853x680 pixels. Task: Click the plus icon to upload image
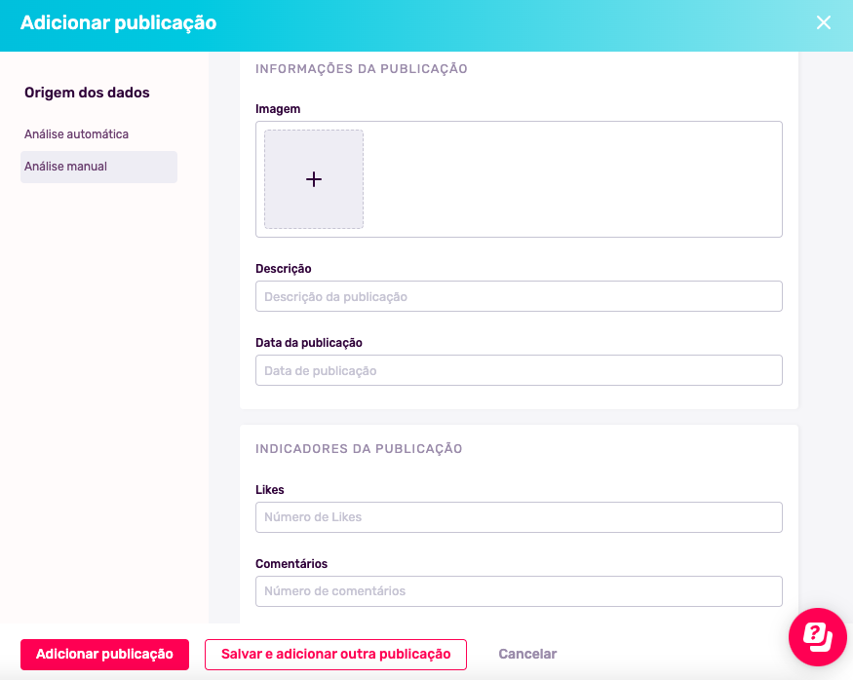[314, 179]
